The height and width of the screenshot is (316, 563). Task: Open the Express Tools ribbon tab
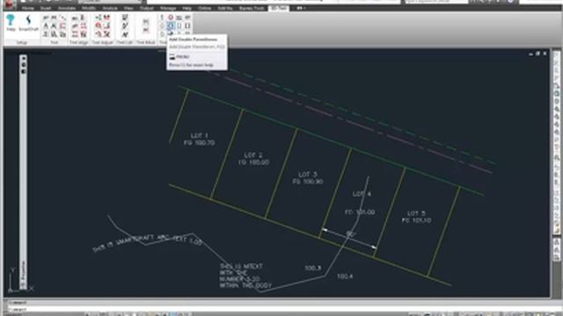coord(252,8)
